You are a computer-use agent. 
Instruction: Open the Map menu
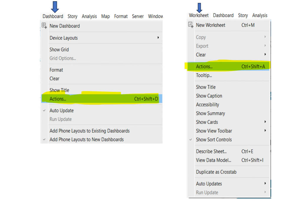tap(105, 16)
